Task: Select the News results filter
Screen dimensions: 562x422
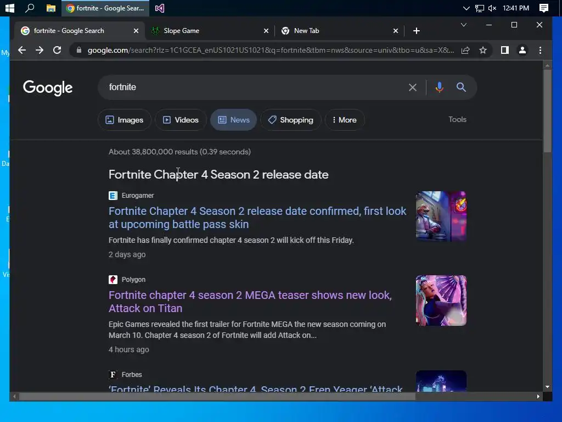Action: point(233,120)
